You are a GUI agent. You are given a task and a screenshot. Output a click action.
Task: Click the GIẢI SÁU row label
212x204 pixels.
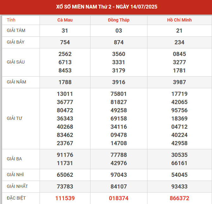click(16, 62)
